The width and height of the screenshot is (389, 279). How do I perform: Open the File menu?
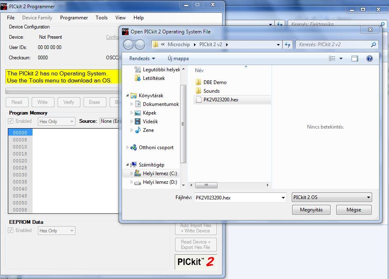click(x=11, y=18)
